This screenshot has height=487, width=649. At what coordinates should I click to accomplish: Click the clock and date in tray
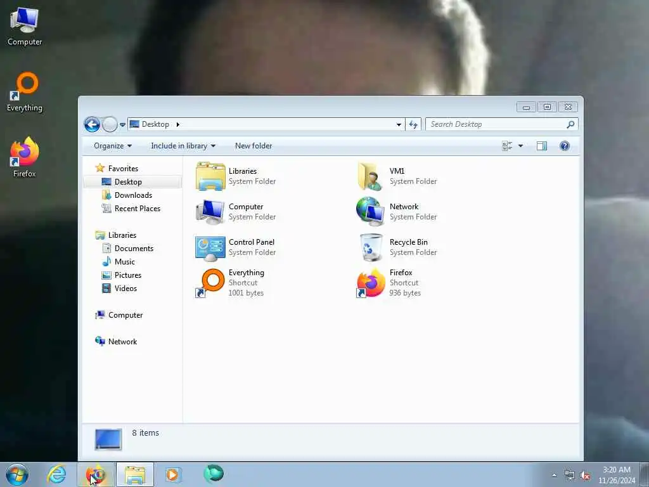point(616,475)
